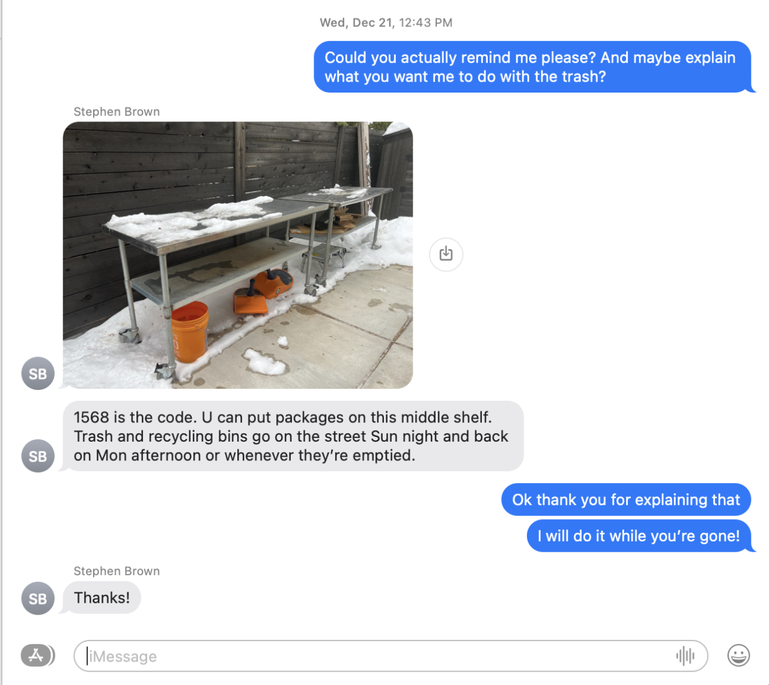This screenshot has width=769, height=685.
Task: Select the "I will do it while you're gone!" bubble
Action: coord(639,536)
